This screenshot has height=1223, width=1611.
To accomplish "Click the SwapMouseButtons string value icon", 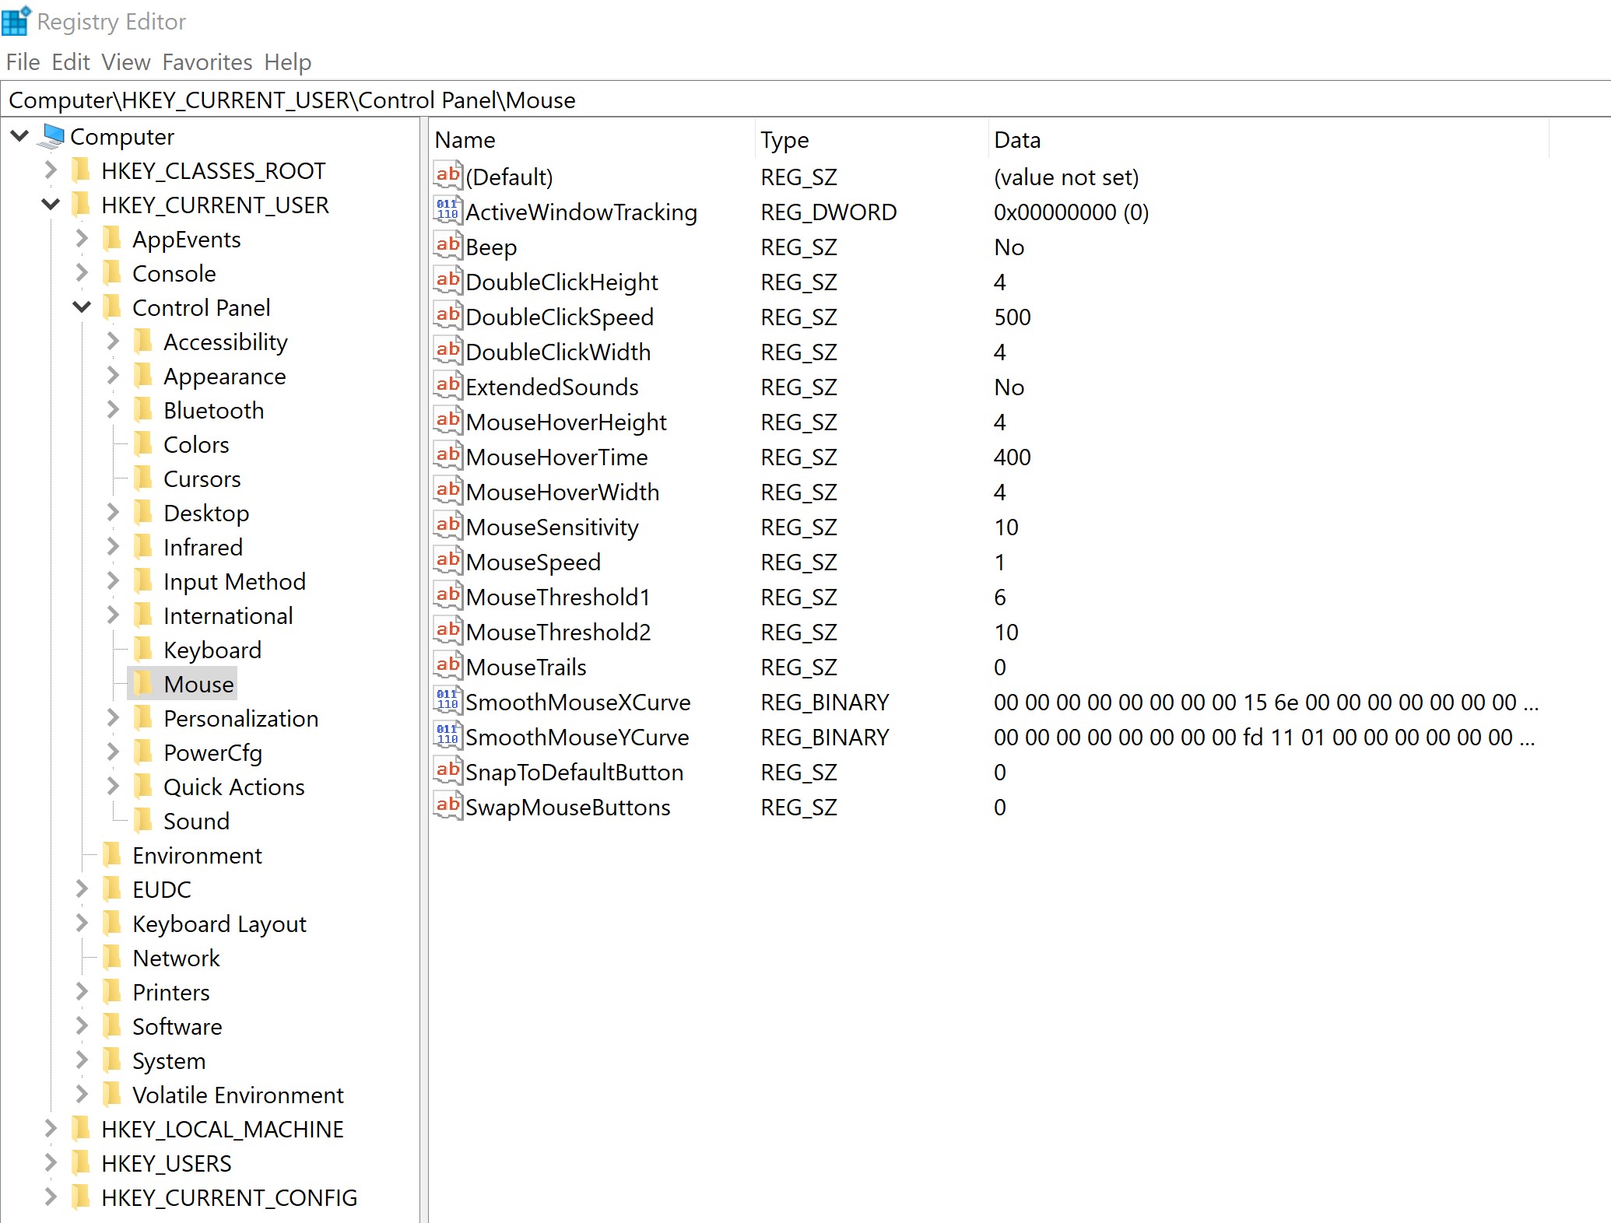I will tap(447, 805).
